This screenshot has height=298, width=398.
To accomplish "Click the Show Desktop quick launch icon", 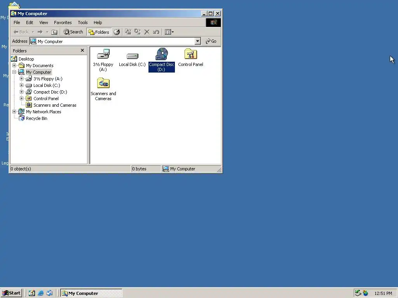I will pyautogui.click(x=32, y=293).
